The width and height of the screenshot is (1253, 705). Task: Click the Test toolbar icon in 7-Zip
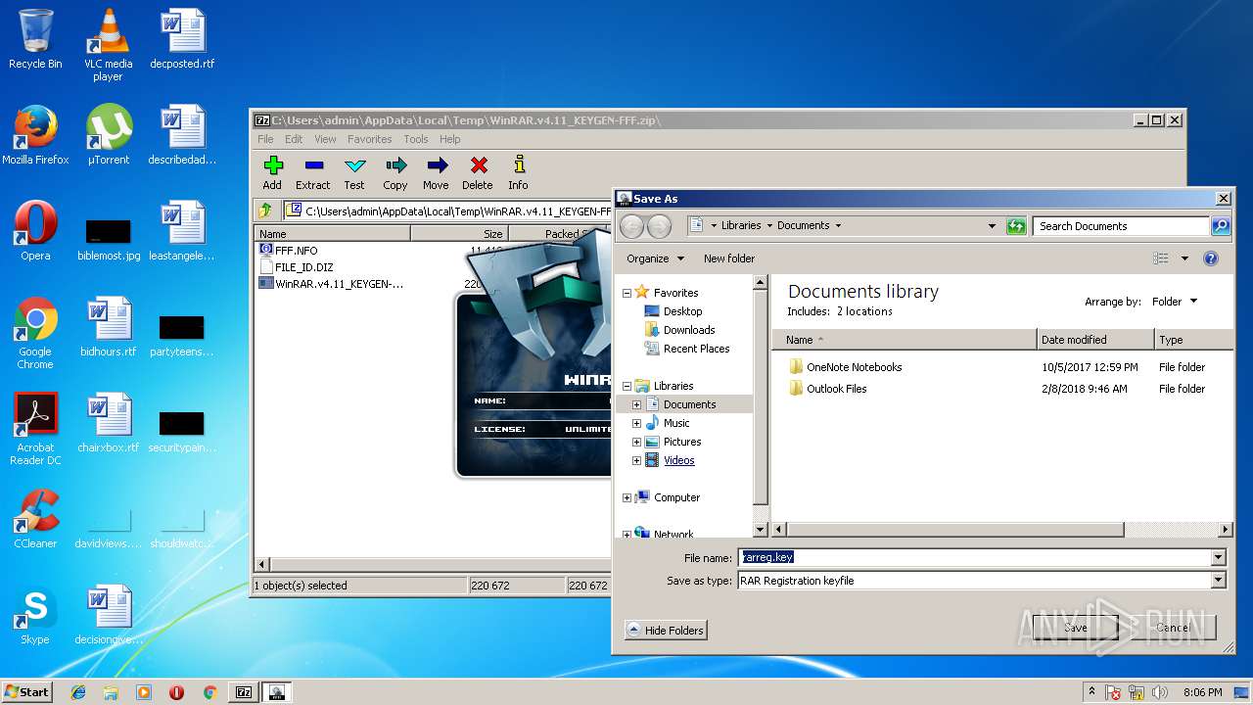pyautogui.click(x=354, y=173)
